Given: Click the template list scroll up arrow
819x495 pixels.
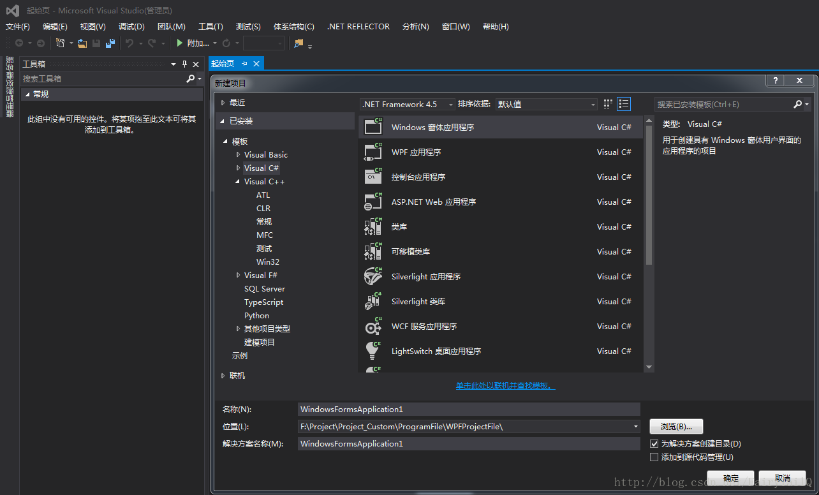Looking at the screenshot, I should (x=649, y=120).
